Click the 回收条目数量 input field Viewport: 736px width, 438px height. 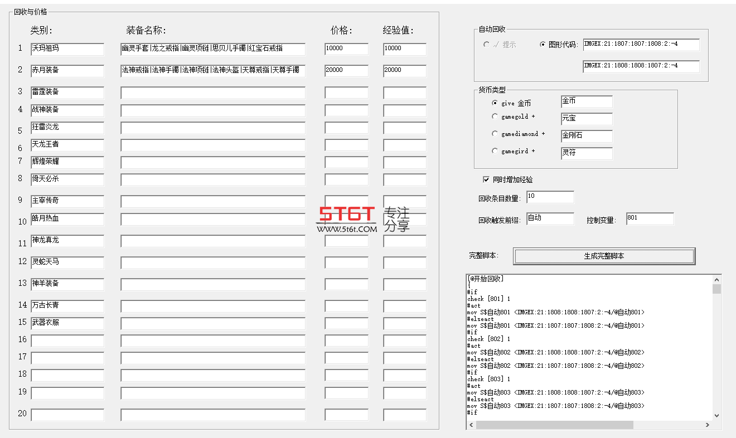coord(550,197)
